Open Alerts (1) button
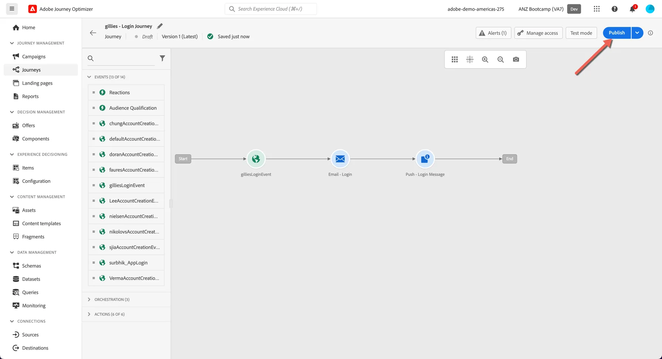This screenshot has width=662, height=359. (493, 33)
